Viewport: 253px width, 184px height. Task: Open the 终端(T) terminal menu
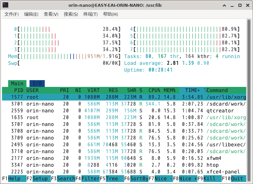(x=91, y=14)
